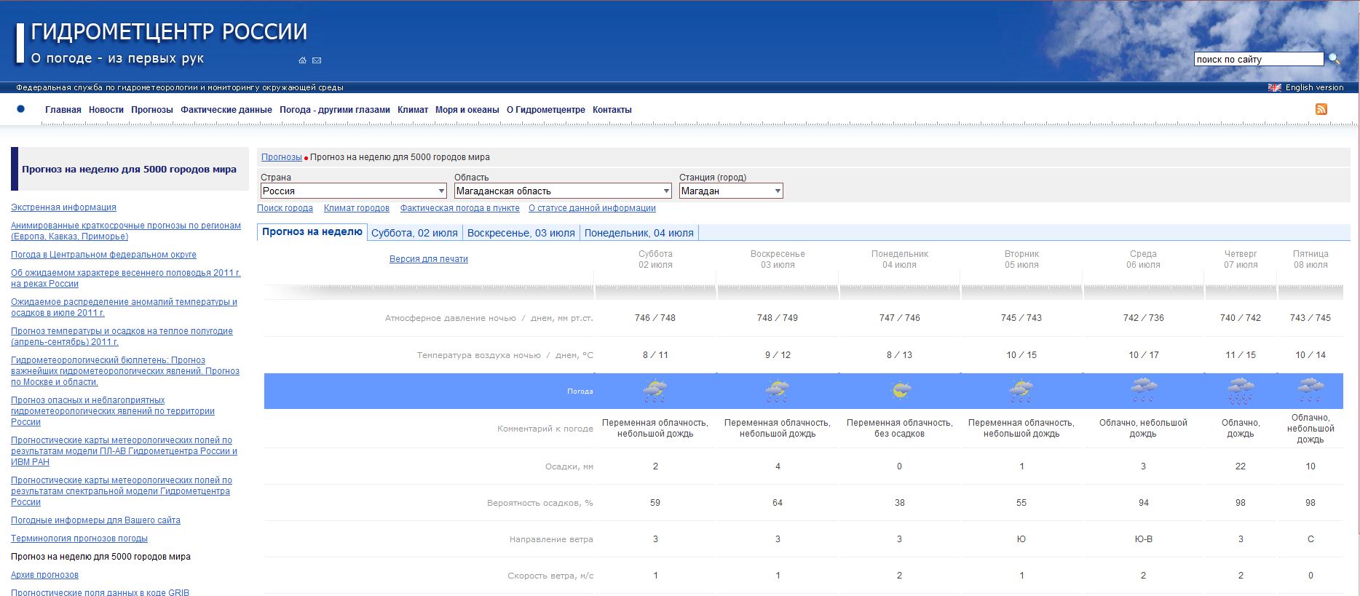This screenshot has width=1360, height=596.
Task: Click the home icon in the header
Action: pos(302,60)
